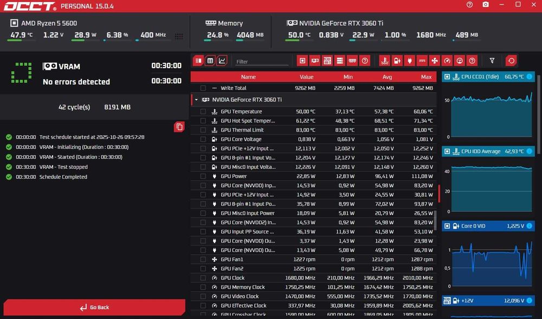This screenshot has height=319, width=542.
Task: Enable the GPU Core Voltage checkbox
Action: pos(203,139)
